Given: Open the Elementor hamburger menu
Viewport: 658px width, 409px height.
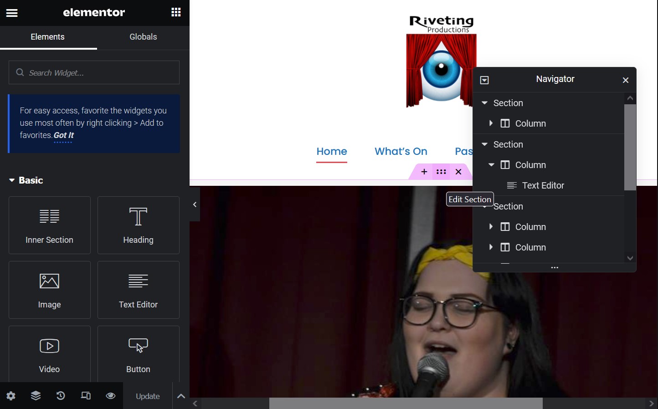Looking at the screenshot, I should (11, 13).
